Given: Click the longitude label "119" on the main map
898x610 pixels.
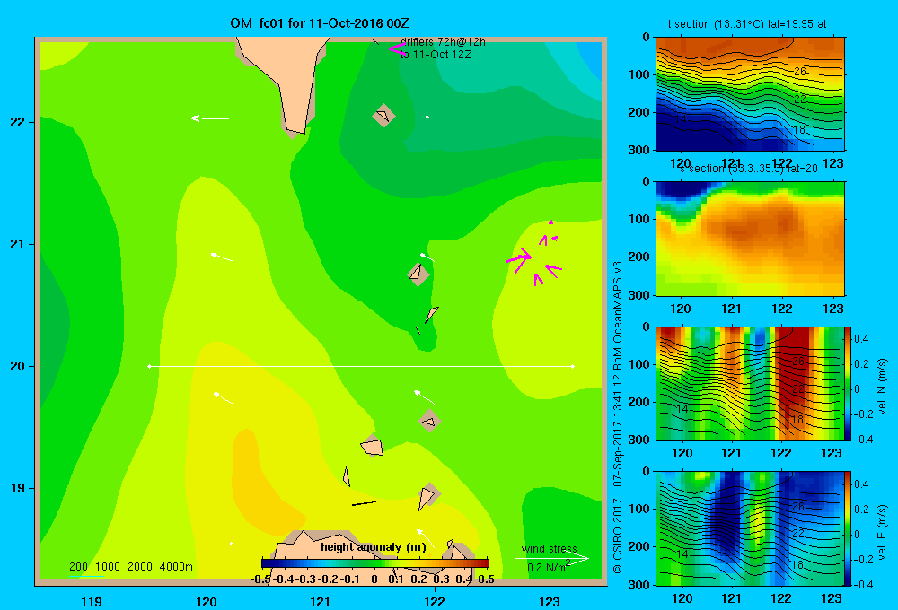Looking at the screenshot, I should tap(92, 601).
